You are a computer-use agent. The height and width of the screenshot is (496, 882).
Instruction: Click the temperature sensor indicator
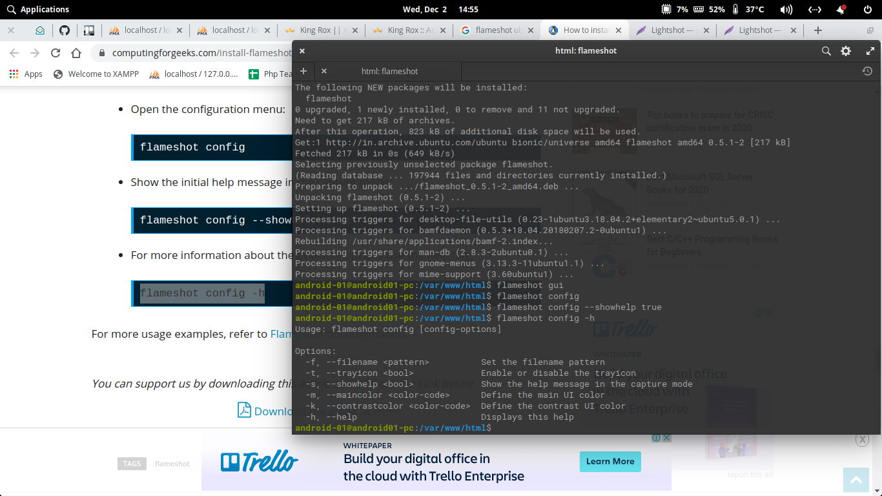point(748,9)
